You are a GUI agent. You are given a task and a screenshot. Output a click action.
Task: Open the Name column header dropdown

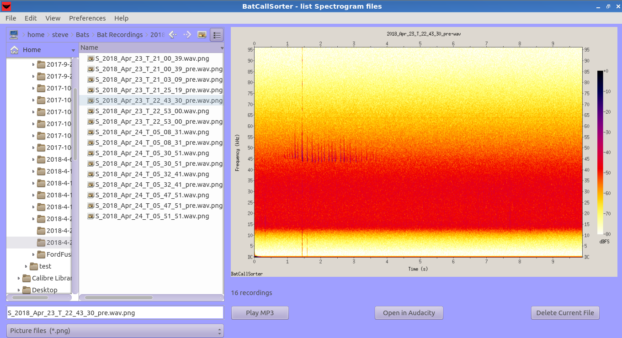pyautogui.click(x=221, y=47)
